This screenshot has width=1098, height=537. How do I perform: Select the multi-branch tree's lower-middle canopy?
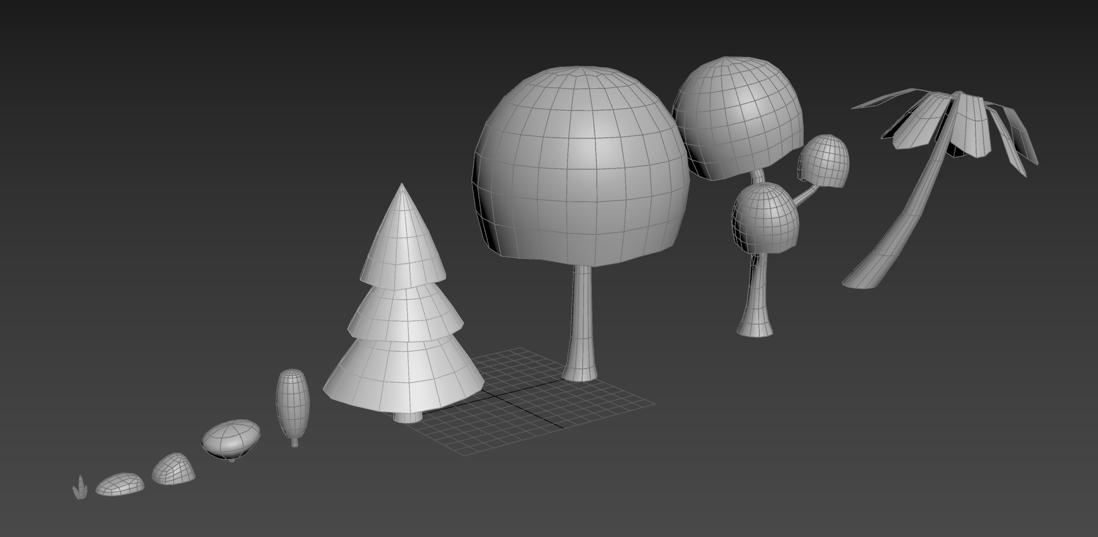pyautogui.click(x=766, y=218)
